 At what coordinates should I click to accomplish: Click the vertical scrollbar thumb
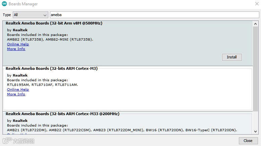(x=255, y=69)
